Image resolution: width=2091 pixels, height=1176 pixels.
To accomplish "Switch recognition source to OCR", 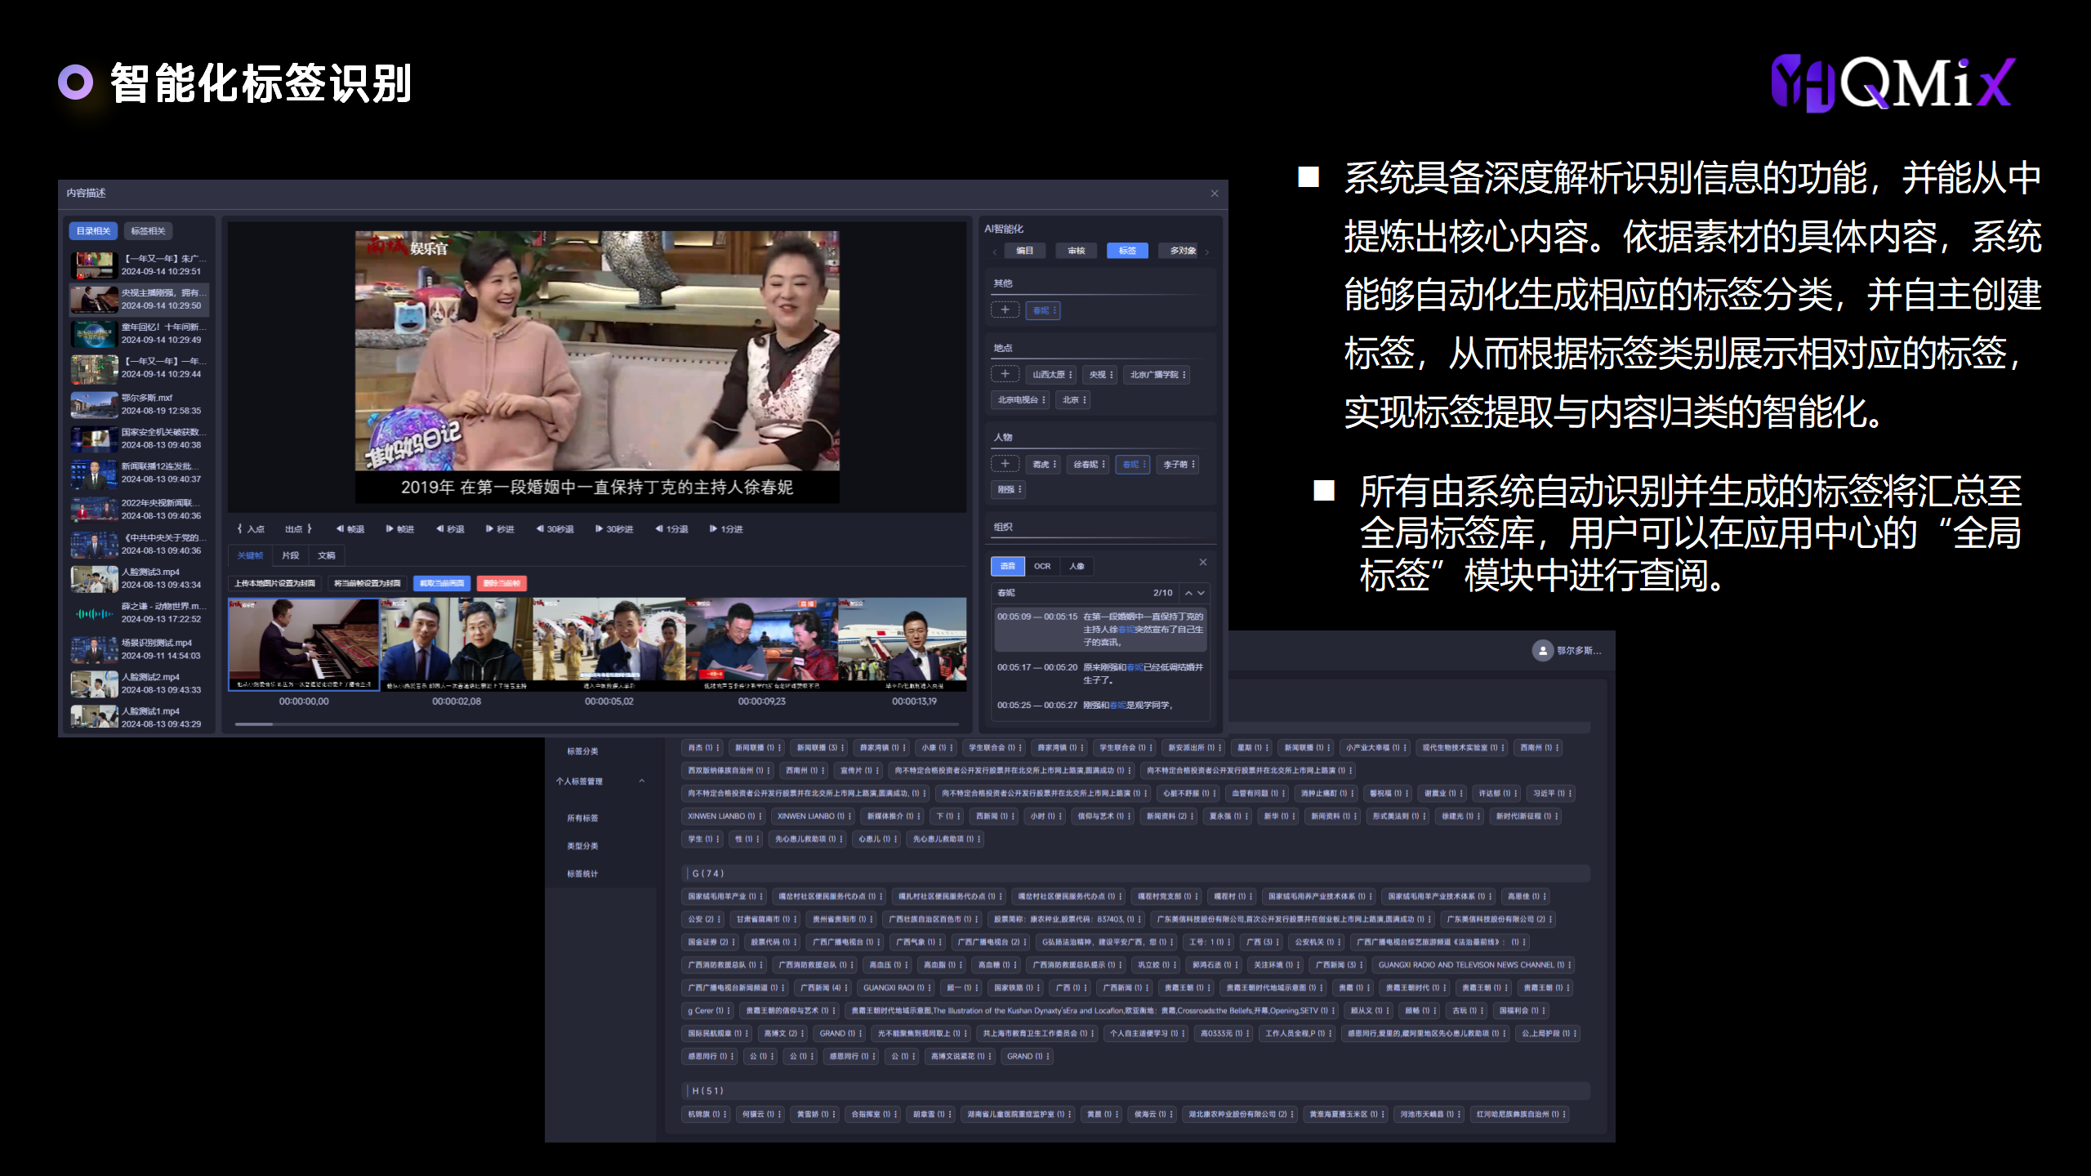I will pyautogui.click(x=1042, y=566).
